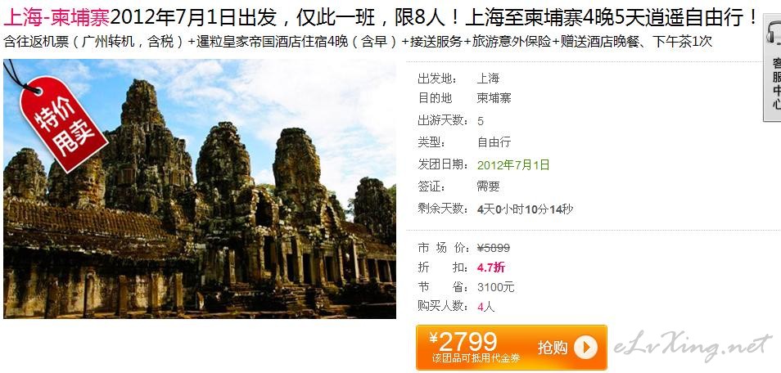This screenshot has width=781, height=373.
Task: Click the 4.7折 discount value
Action: 490,267
